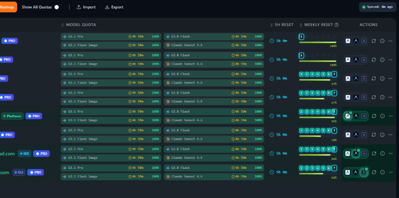Click the MODEL QUOTA column header
The height and width of the screenshot is (198, 399).
pyautogui.click(x=81, y=25)
